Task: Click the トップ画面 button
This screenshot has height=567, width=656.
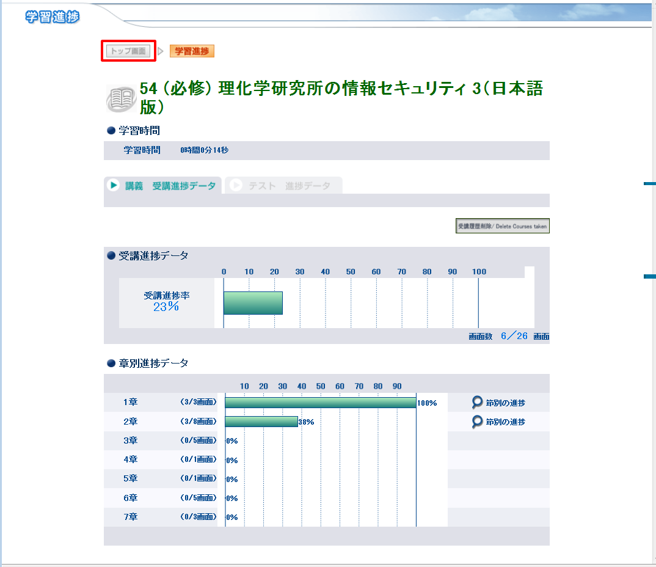Action: [128, 51]
